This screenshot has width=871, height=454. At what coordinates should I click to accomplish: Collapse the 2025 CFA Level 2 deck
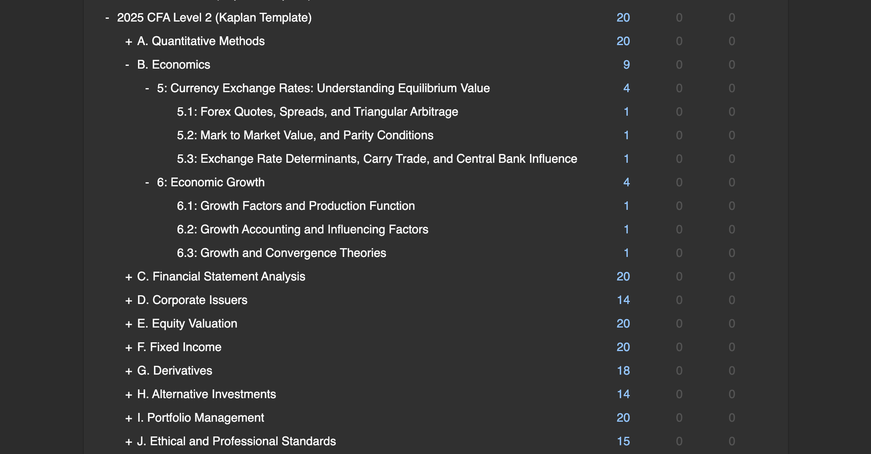pyautogui.click(x=107, y=18)
